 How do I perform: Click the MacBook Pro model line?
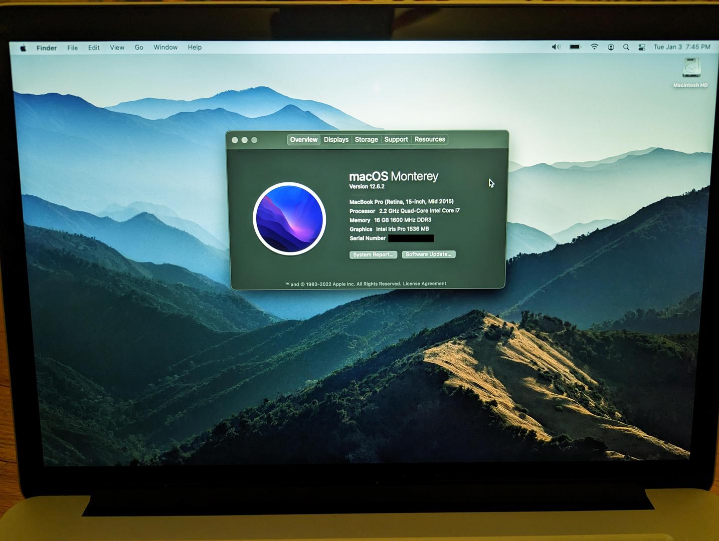[402, 202]
